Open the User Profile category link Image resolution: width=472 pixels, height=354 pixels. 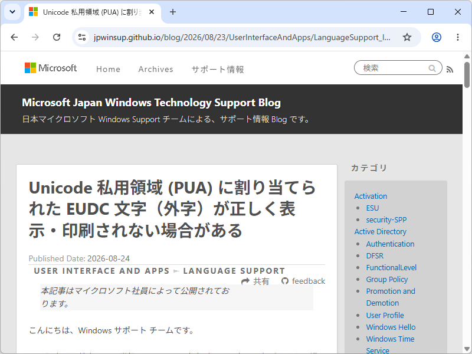pos(385,315)
